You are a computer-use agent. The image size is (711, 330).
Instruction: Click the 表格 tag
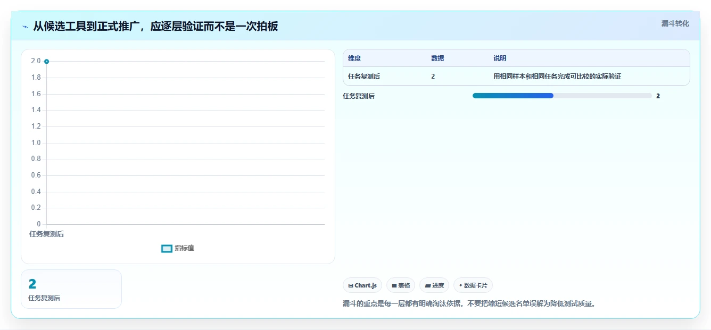pos(401,285)
